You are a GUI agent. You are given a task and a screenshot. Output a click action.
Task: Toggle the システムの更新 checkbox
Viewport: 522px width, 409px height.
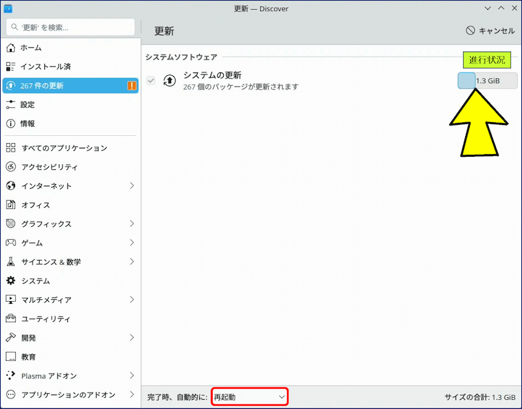point(151,80)
